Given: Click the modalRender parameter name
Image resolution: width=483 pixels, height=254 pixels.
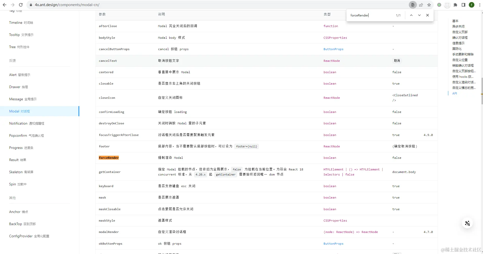Looking at the screenshot, I should coord(109,232).
